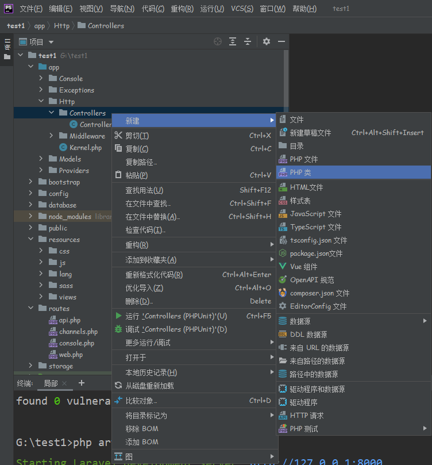
Task: Click the scissors icon for Cut
Action: 118,135
